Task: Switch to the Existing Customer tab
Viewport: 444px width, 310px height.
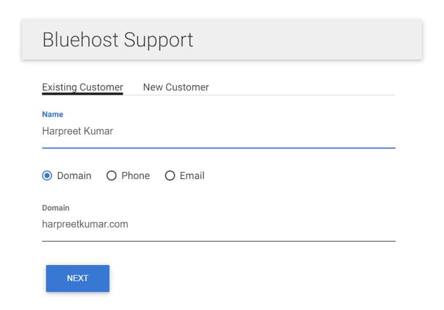Action: [82, 88]
